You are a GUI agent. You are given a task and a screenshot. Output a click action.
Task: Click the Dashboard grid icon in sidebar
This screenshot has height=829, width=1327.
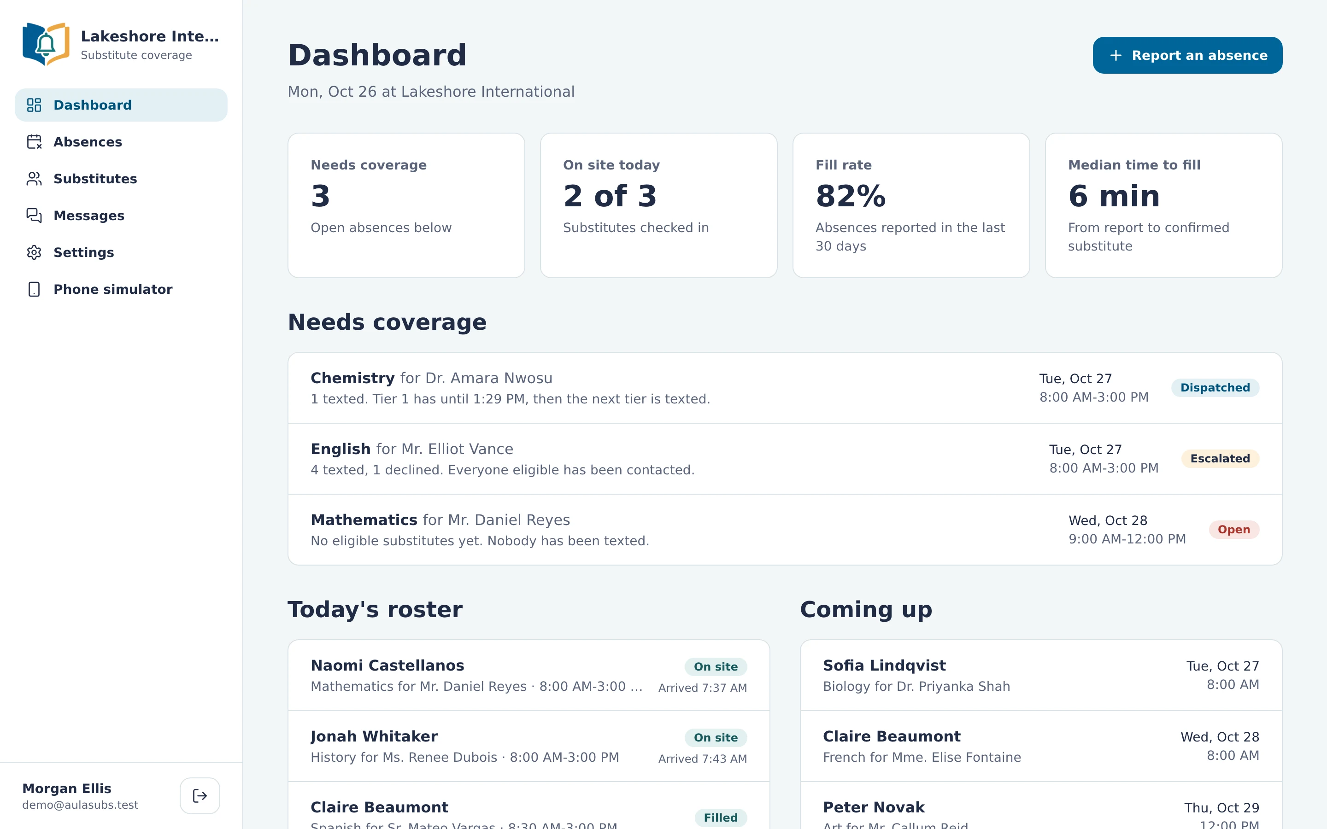(34, 105)
